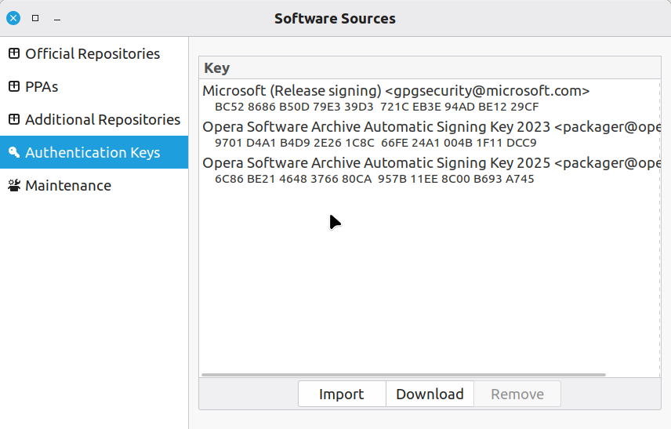The image size is (671, 429).
Task: Select the Opera Signing Key 2025 entry
Action: pos(430,170)
